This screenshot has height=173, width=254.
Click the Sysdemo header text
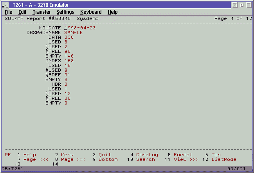click(88, 19)
